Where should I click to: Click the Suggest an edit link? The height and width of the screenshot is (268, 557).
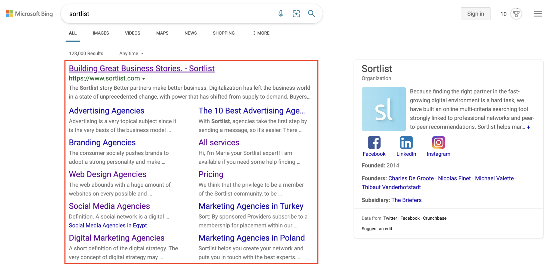click(x=377, y=229)
